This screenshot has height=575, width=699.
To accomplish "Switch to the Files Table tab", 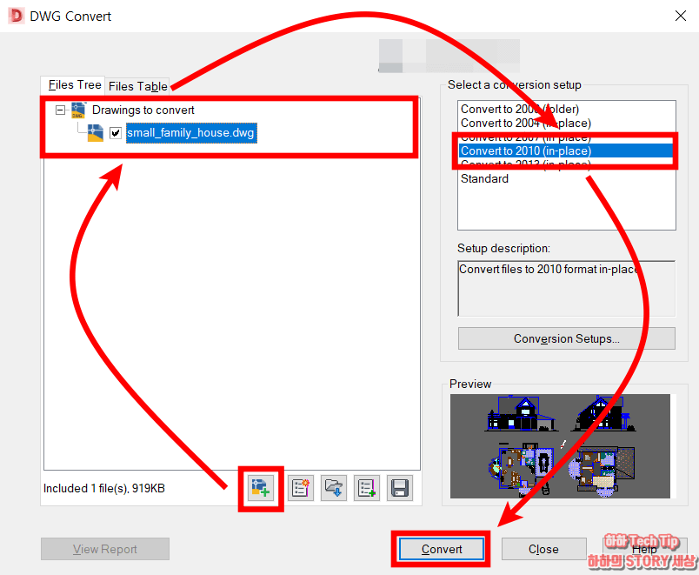I will click(x=137, y=86).
